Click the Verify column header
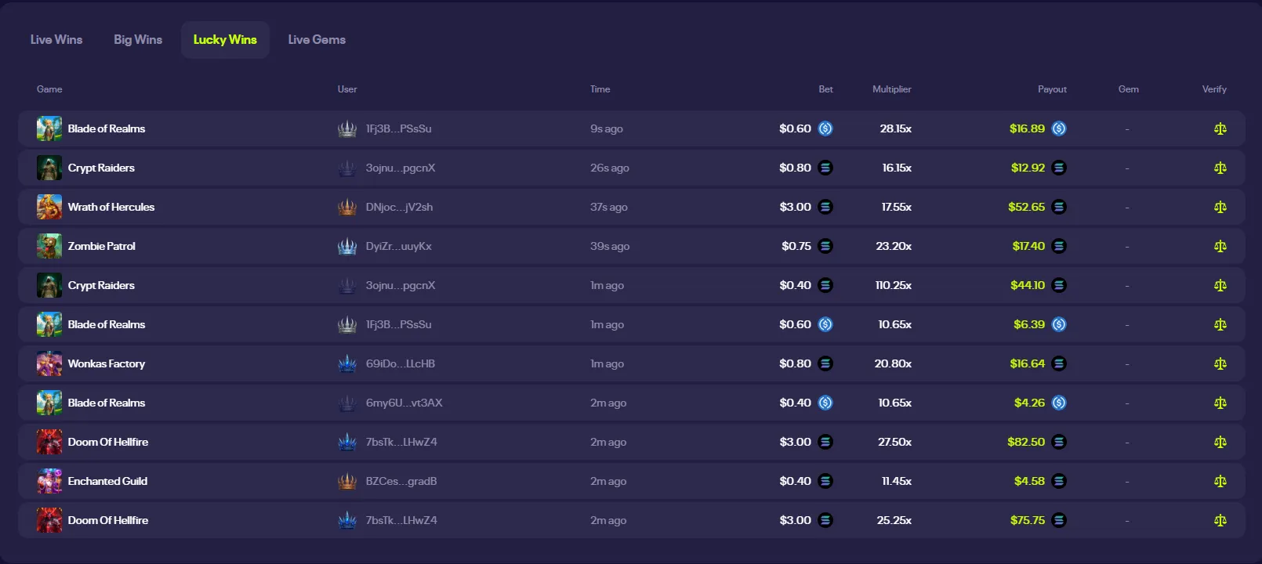This screenshot has width=1262, height=564. click(1215, 89)
